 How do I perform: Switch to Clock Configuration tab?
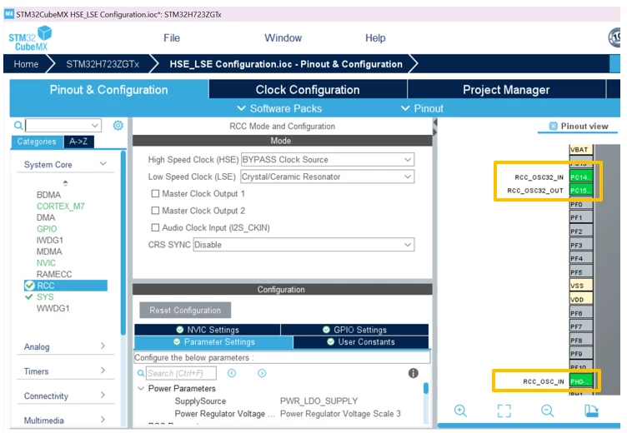(308, 89)
